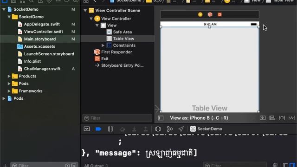Screen dimensions: 297x167
Task: Collapse View Controller Scene in outline
Action: [85, 10]
